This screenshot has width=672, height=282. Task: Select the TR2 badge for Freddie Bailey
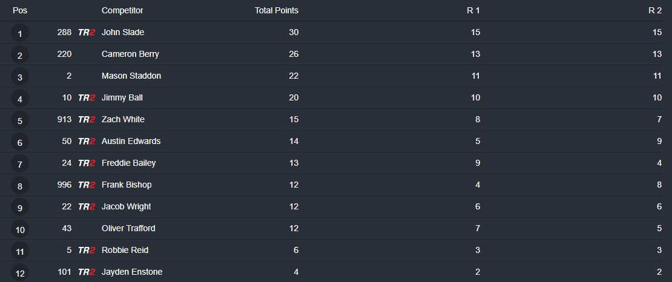[x=87, y=163]
